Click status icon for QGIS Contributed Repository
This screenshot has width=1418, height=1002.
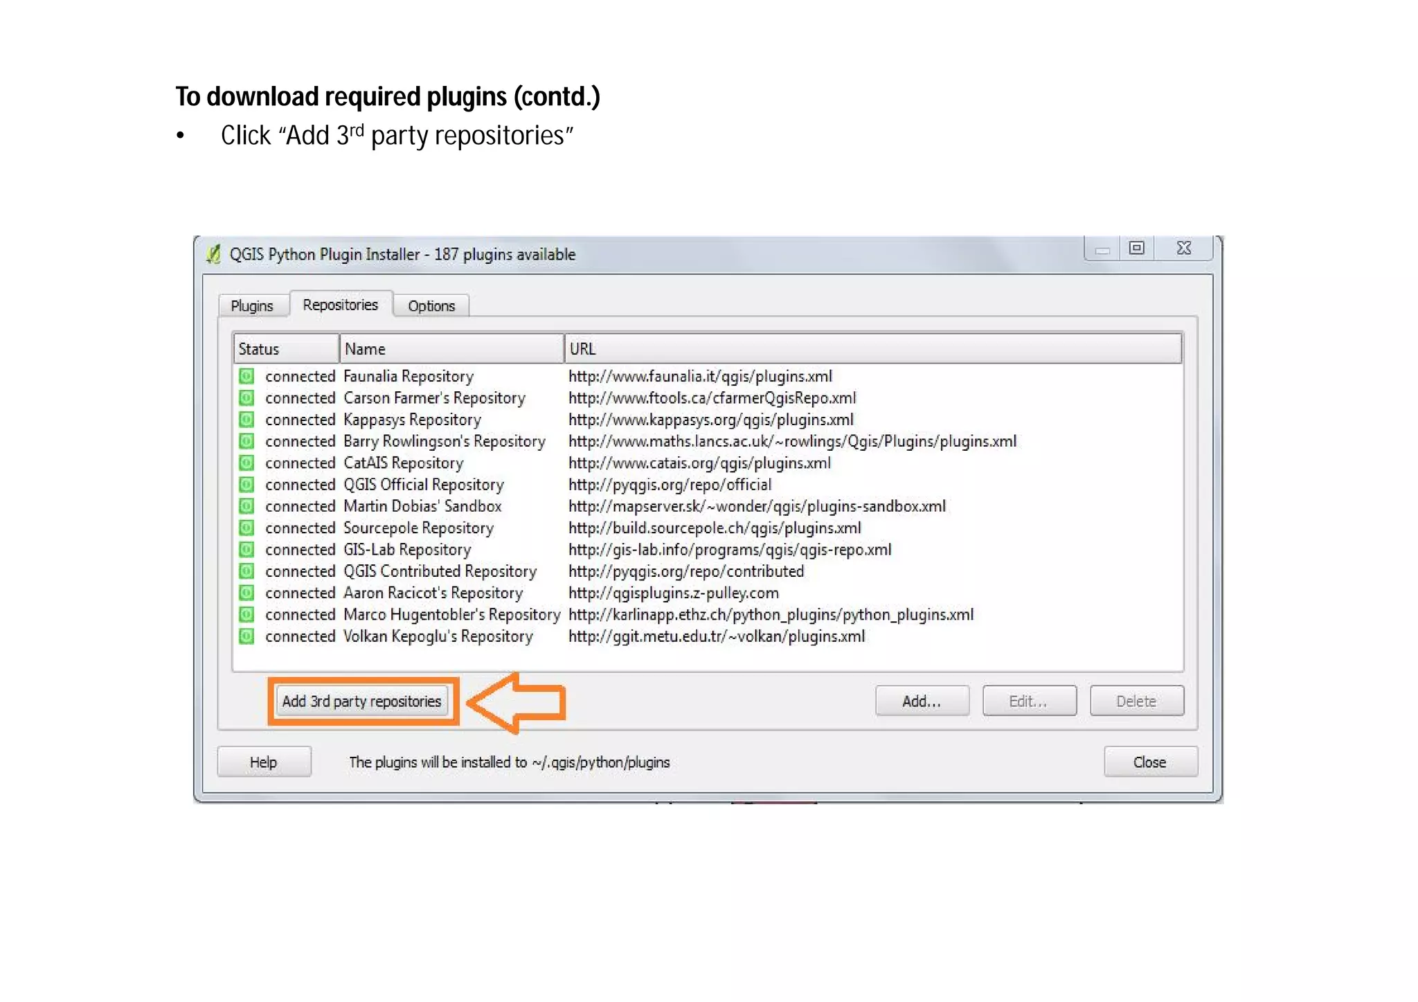click(x=246, y=571)
